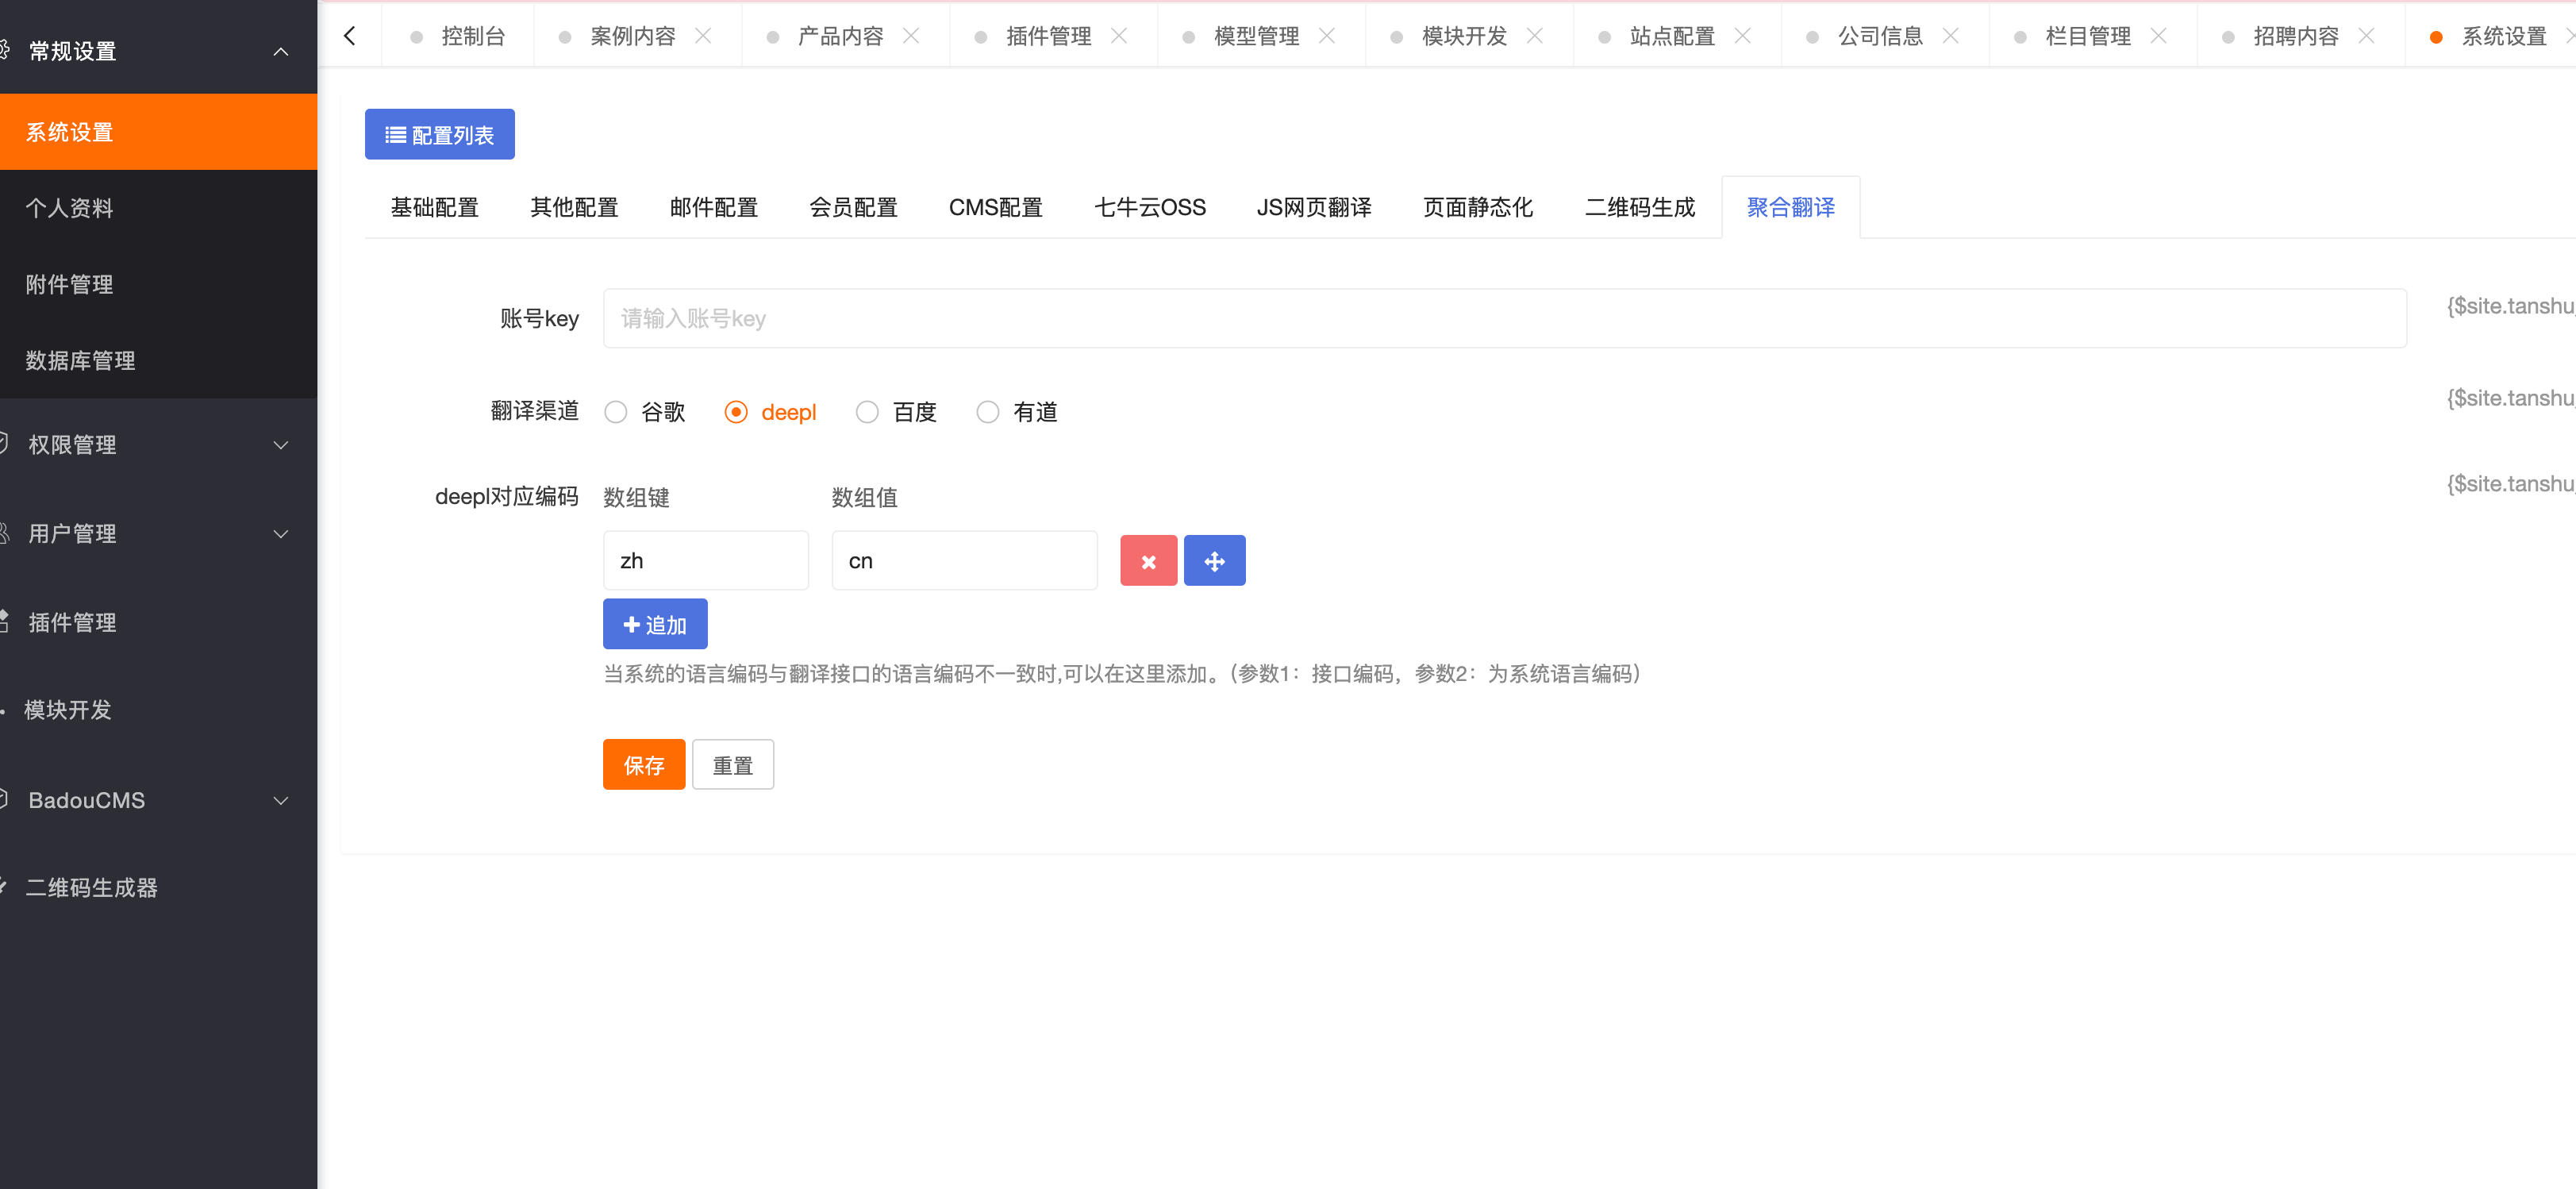Click the red delete icon next to zh row
The width and height of the screenshot is (2576, 1189).
pyautogui.click(x=1148, y=560)
